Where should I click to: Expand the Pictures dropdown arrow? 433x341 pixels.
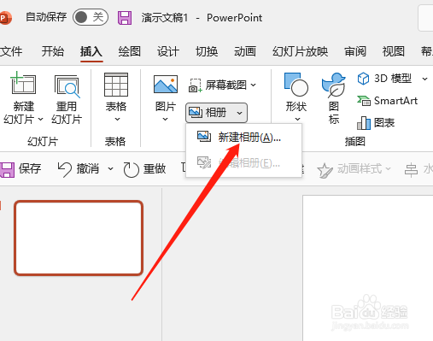[x=165, y=120]
